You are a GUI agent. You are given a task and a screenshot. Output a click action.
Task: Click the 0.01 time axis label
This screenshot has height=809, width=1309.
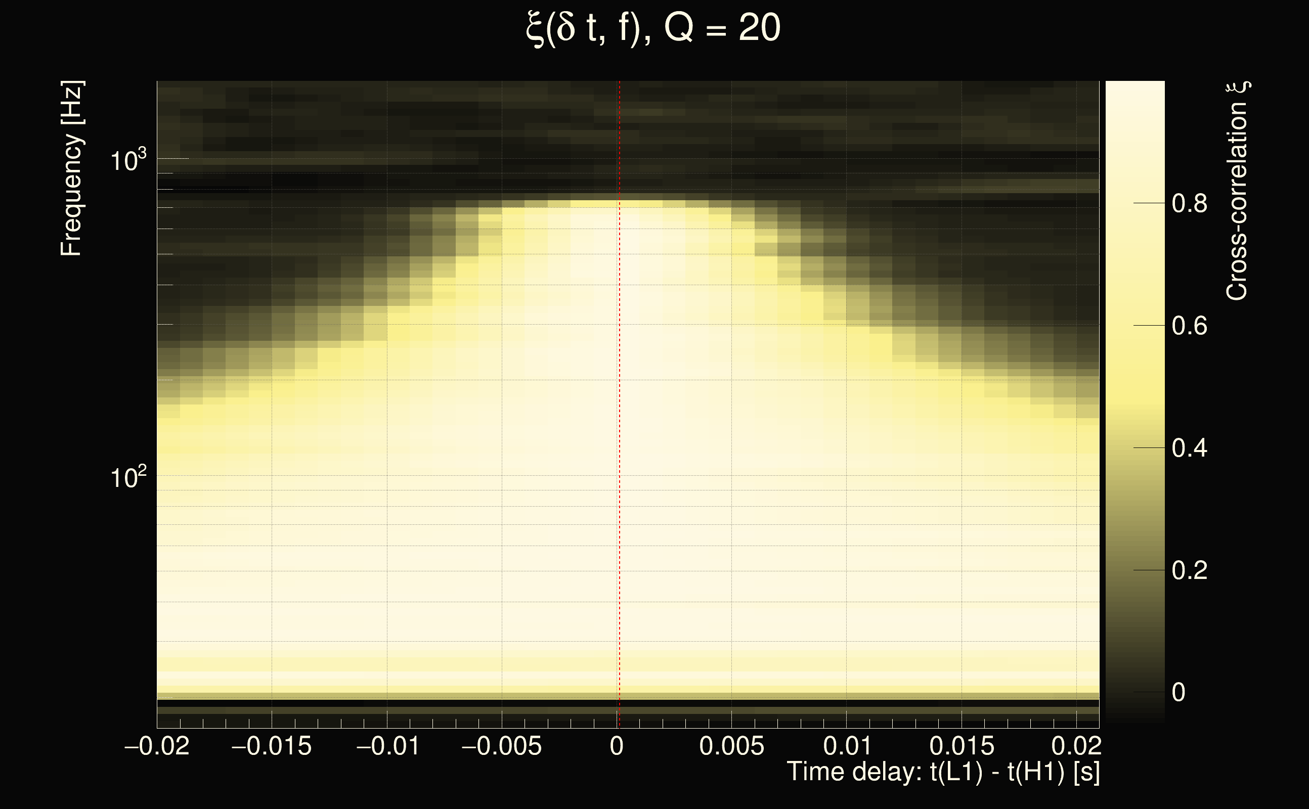[847, 746]
